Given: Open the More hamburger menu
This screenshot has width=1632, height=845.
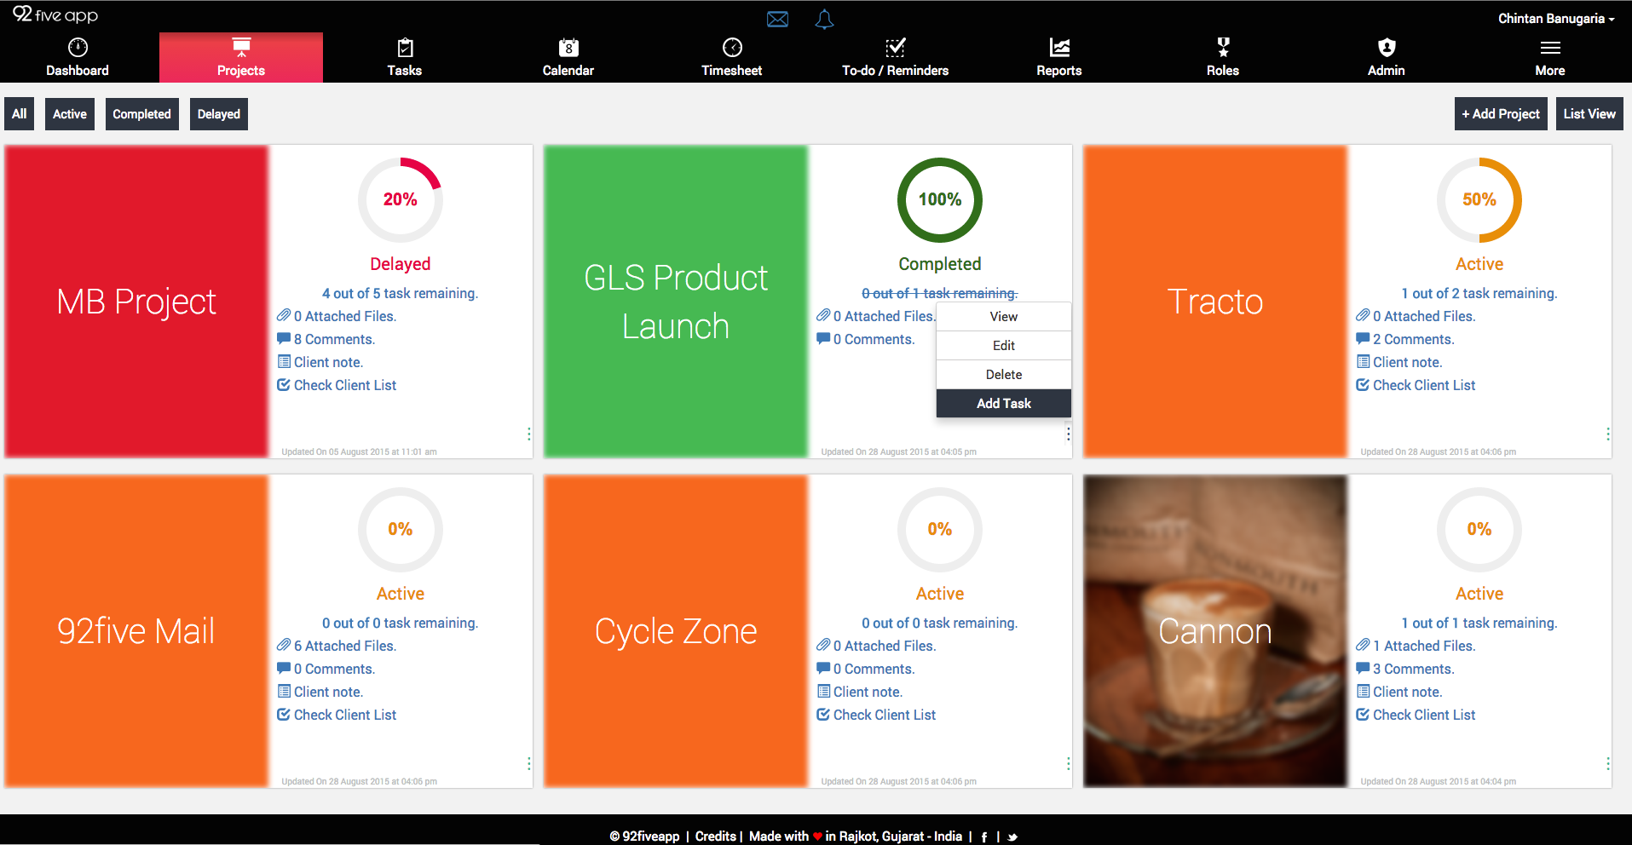Looking at the screenshot, I should (1550, 48).
